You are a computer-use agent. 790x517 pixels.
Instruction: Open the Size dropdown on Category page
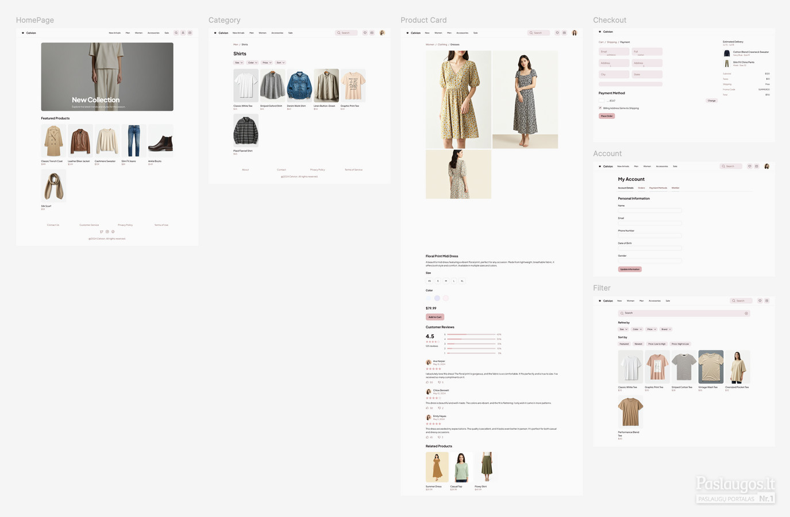[x=238, y=63]
